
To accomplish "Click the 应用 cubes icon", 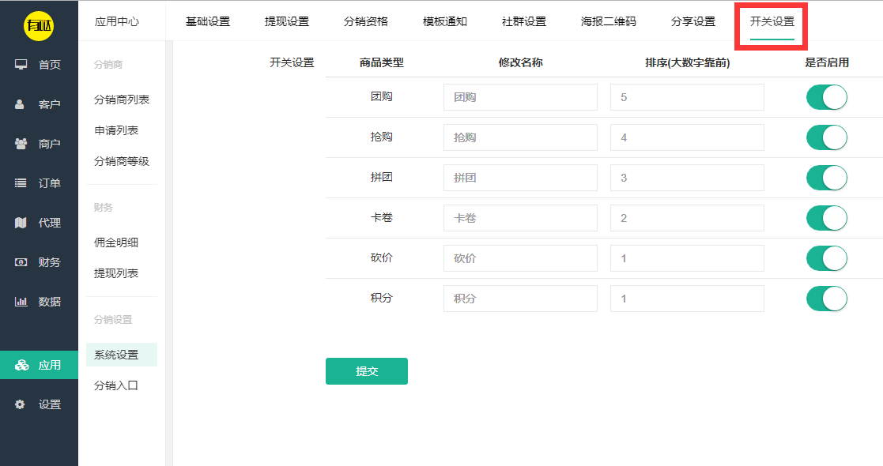I will 22,365.
